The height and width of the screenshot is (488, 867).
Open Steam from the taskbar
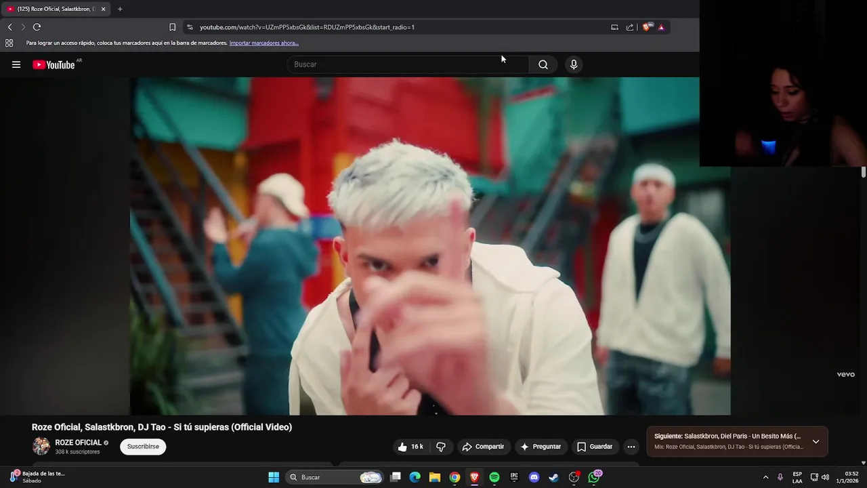coord(553,477)
